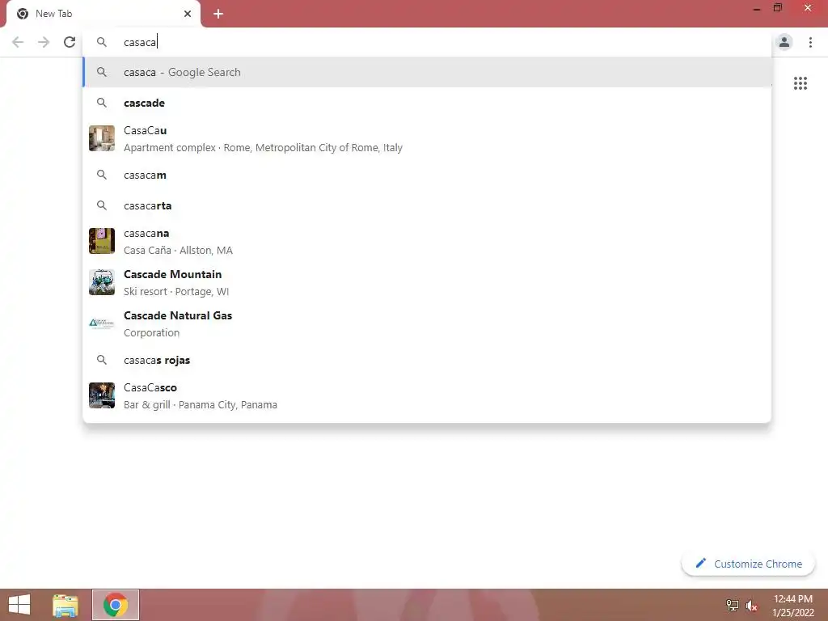Viewport: 828px width, 621px height.
Task: Open Chrome's three-dot menu
Action: click(810, 42)
